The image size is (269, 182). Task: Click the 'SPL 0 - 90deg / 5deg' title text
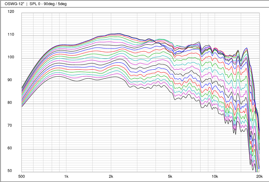point(48,4)
